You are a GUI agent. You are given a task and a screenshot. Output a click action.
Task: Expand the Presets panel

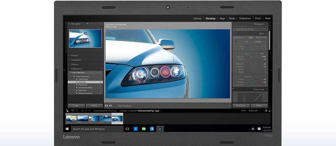coord(74,55)
